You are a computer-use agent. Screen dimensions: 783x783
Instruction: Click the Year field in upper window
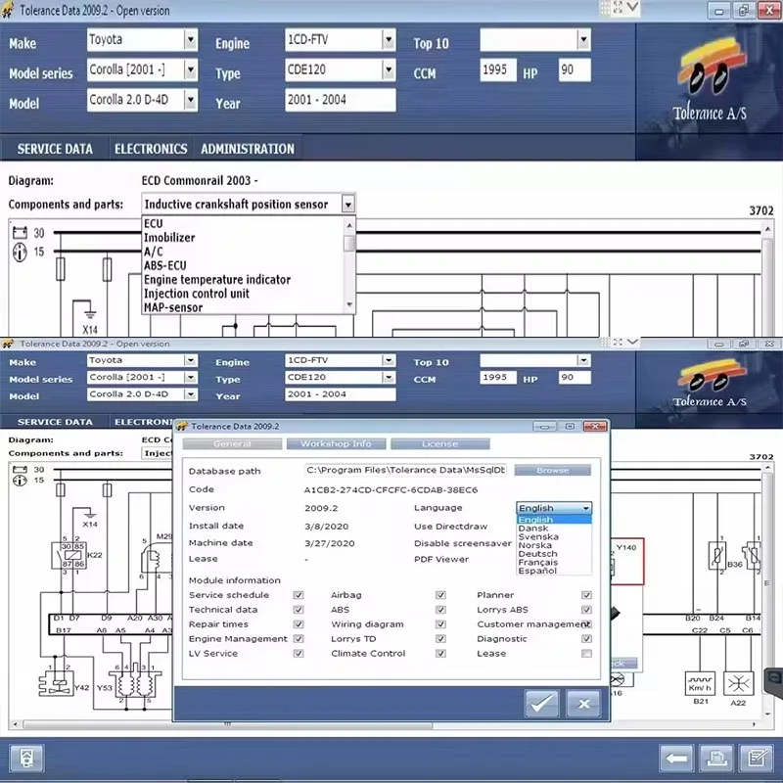pyautogui.click(x=340, y=100)
